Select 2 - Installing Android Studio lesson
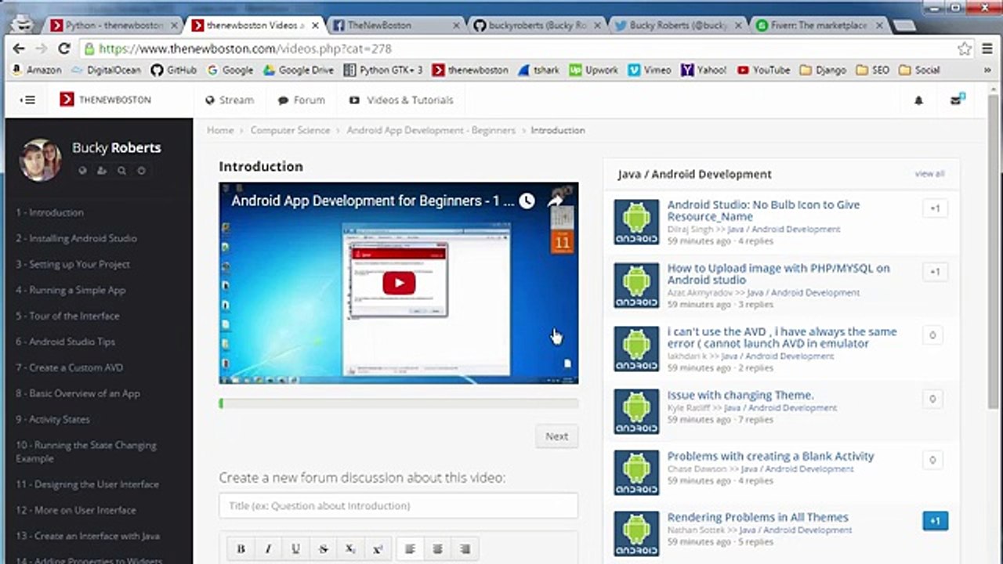 click(x=76, y=238)
